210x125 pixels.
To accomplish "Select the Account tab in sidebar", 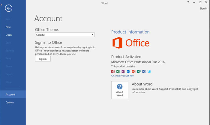I will [x=10, y=94].
